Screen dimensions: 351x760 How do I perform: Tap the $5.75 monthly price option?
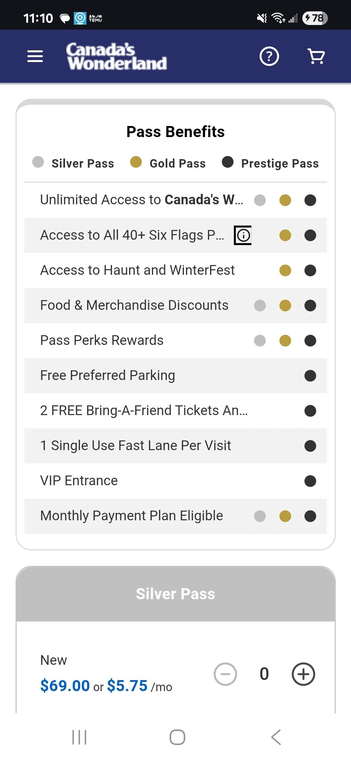tap(127, 686)
